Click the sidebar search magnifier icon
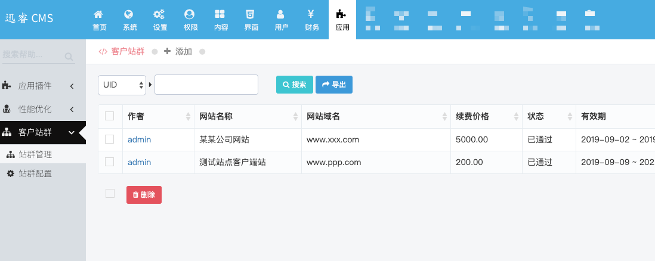 [69, 57]
